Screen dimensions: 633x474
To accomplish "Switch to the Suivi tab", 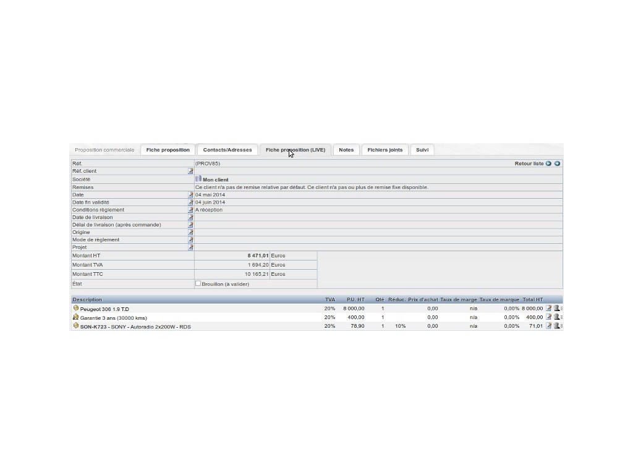I will [x=422, y=150].
